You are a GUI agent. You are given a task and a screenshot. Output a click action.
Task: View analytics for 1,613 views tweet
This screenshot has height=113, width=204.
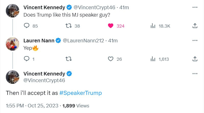pyautogui.click(x=153, y=59)
